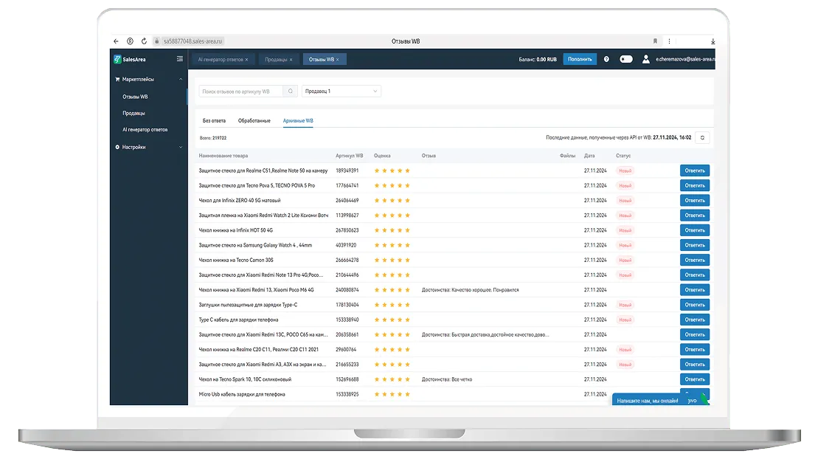Open the browser bookmark icon
The width and height of the screenshot is (815, 462).
655,41
